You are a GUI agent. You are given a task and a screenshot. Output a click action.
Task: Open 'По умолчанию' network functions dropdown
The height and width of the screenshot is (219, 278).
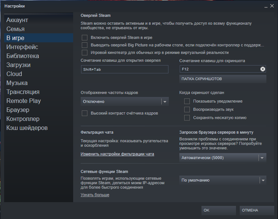pos(223,180)
